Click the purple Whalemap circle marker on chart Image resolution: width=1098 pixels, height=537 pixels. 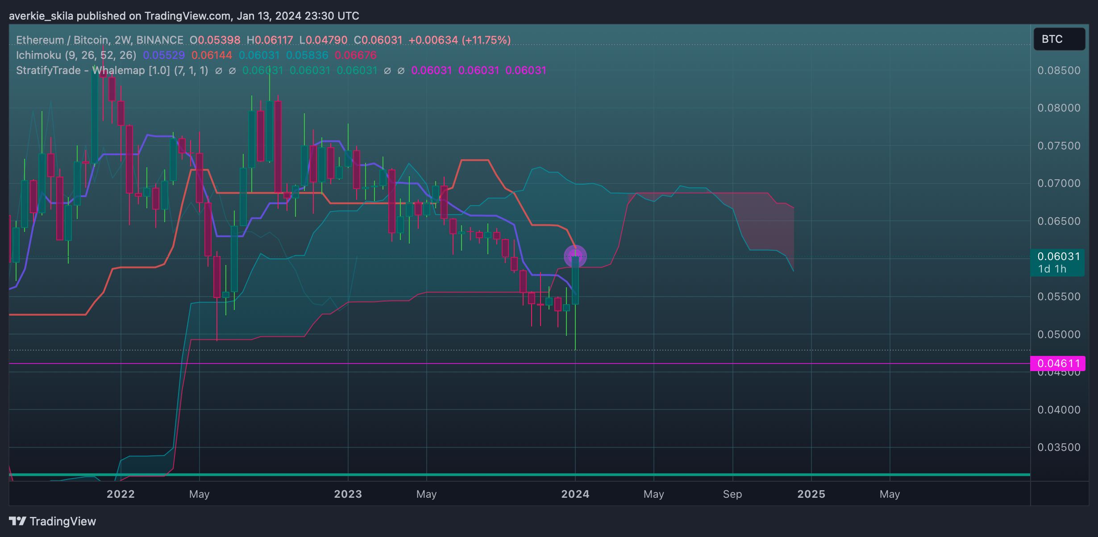(575, 256)
